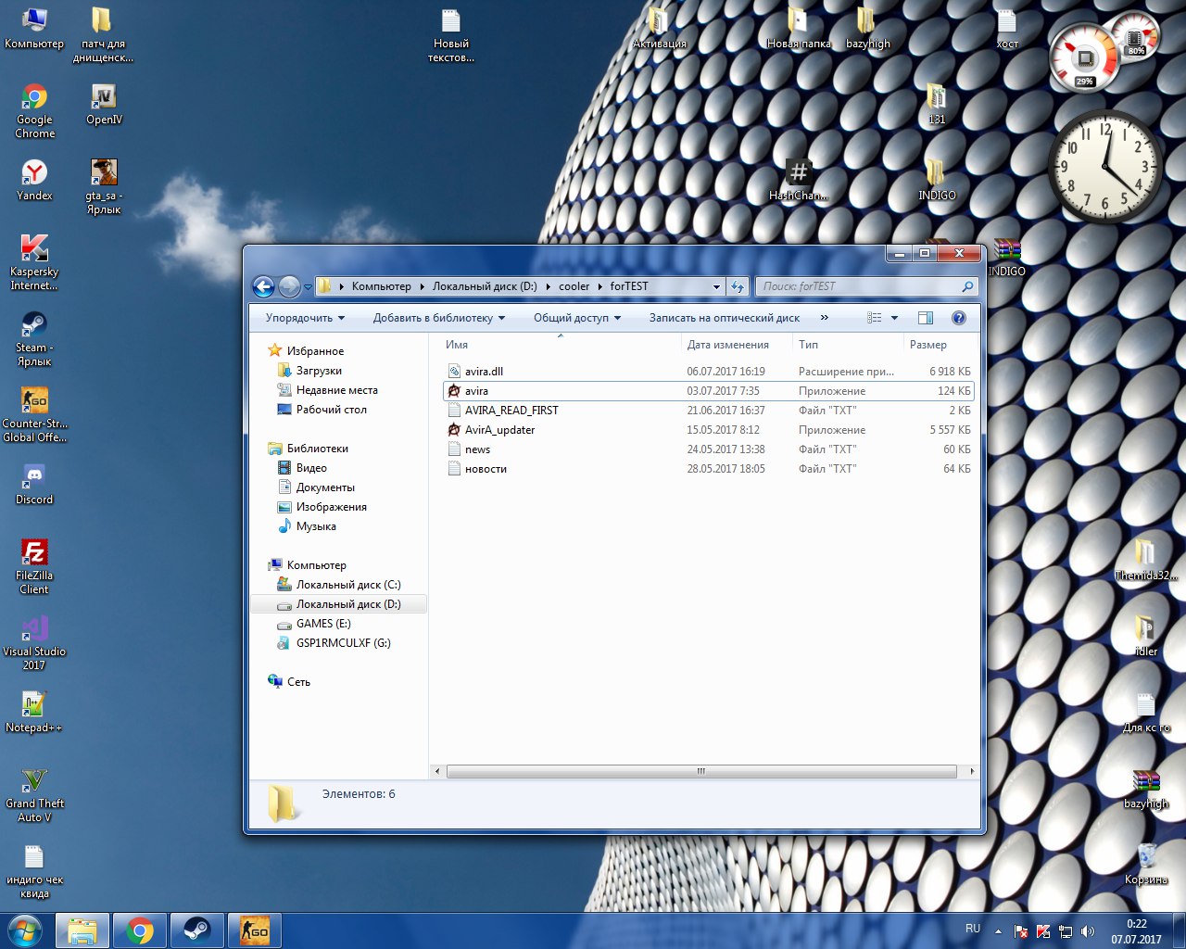This screenshot has width=1186, height=949.
Task: Click the horizontal scrollbar thumb
Action: 700,771
